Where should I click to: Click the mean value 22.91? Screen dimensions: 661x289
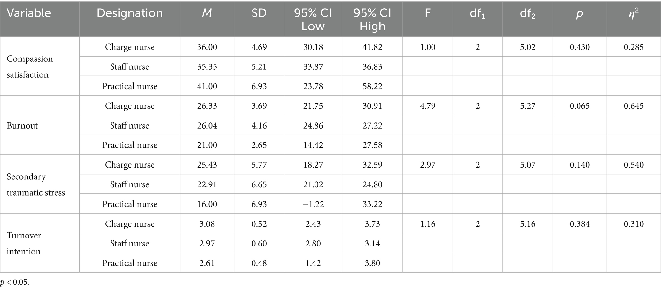[x=207, y=184]
